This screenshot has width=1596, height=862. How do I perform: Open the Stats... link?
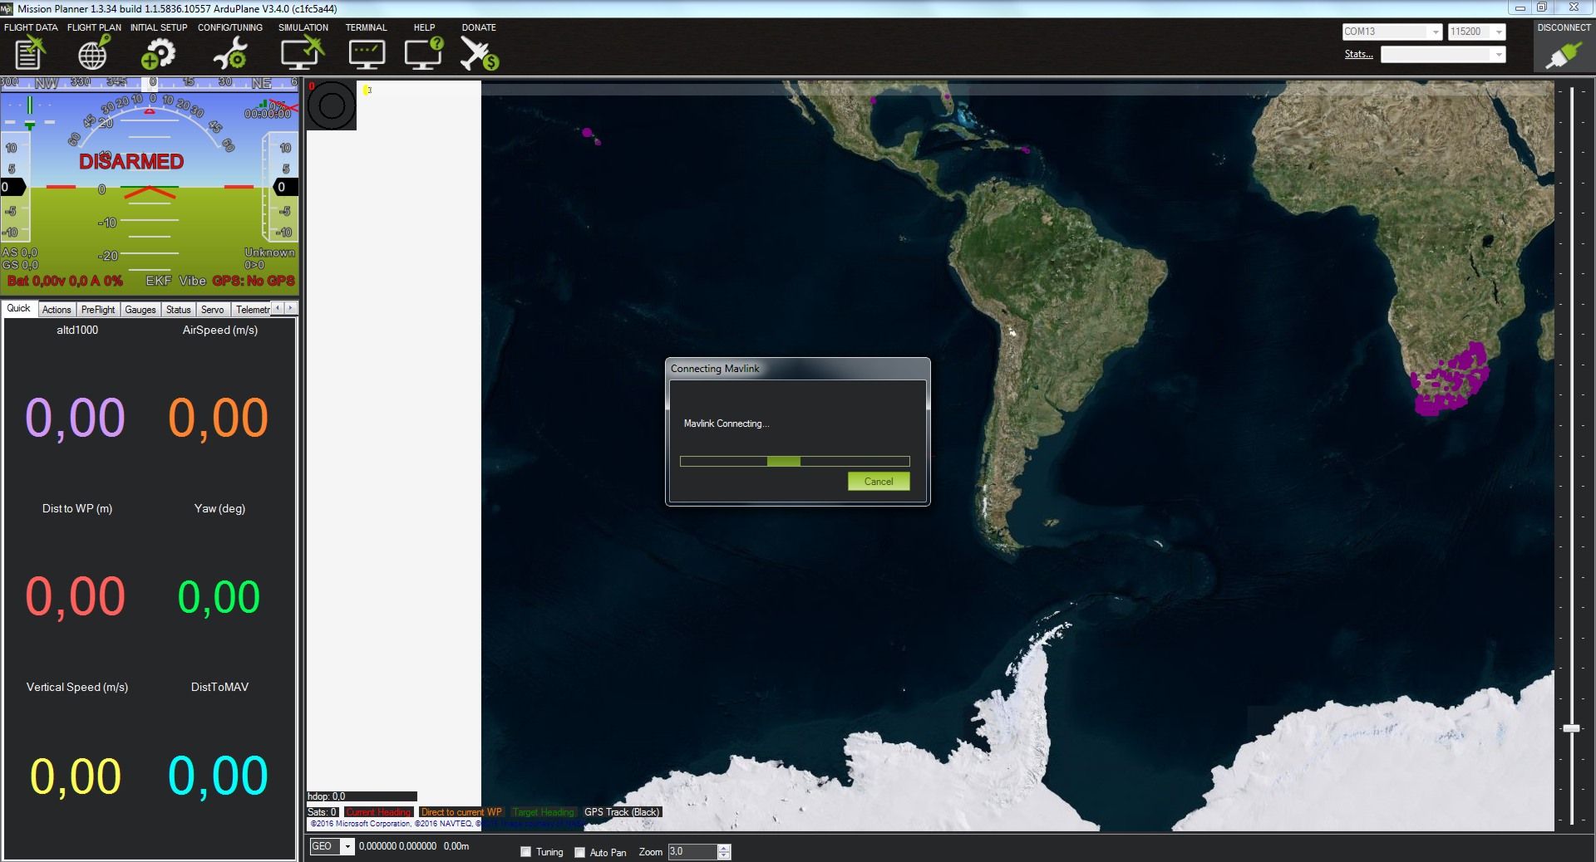coord(1358,55)
